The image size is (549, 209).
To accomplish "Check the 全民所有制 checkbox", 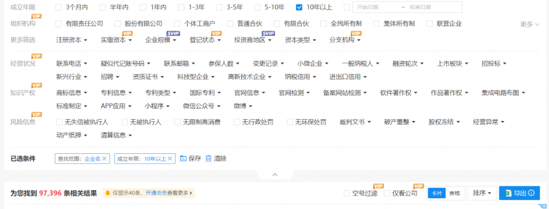I will (324, 24).
